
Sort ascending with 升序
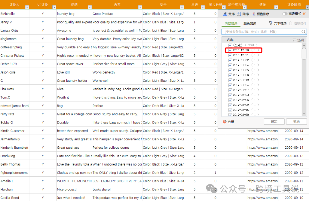tap(229, 14)
